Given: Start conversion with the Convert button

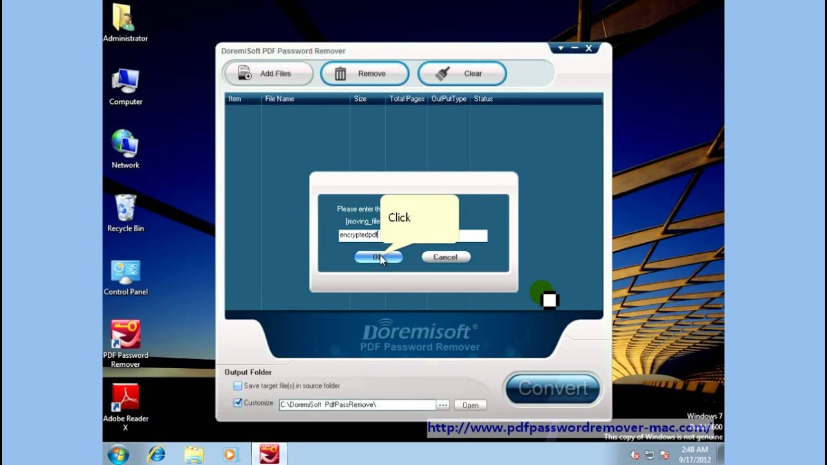Looking at the screenshot, I should click(553, 388).
